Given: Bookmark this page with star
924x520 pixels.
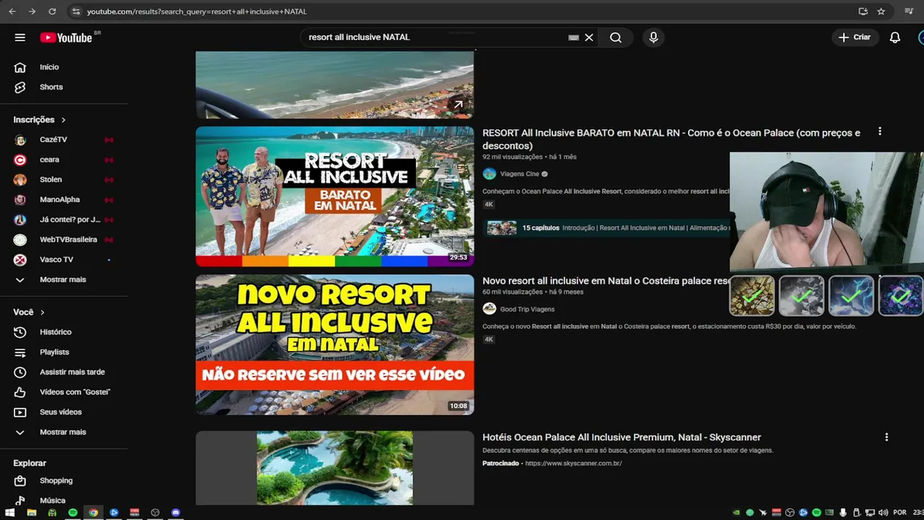Looking at the screenshot, I should [881, 12].
